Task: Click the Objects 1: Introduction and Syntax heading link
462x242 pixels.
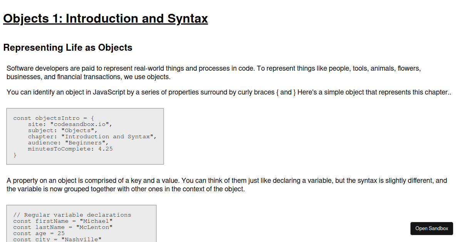Action: pos(105,18)
